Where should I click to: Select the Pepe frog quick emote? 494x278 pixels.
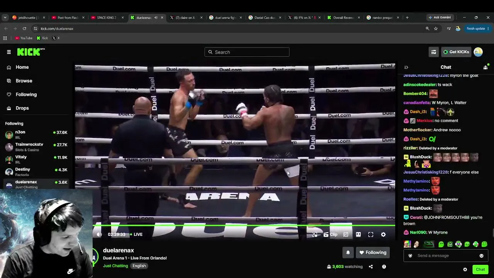429,244
